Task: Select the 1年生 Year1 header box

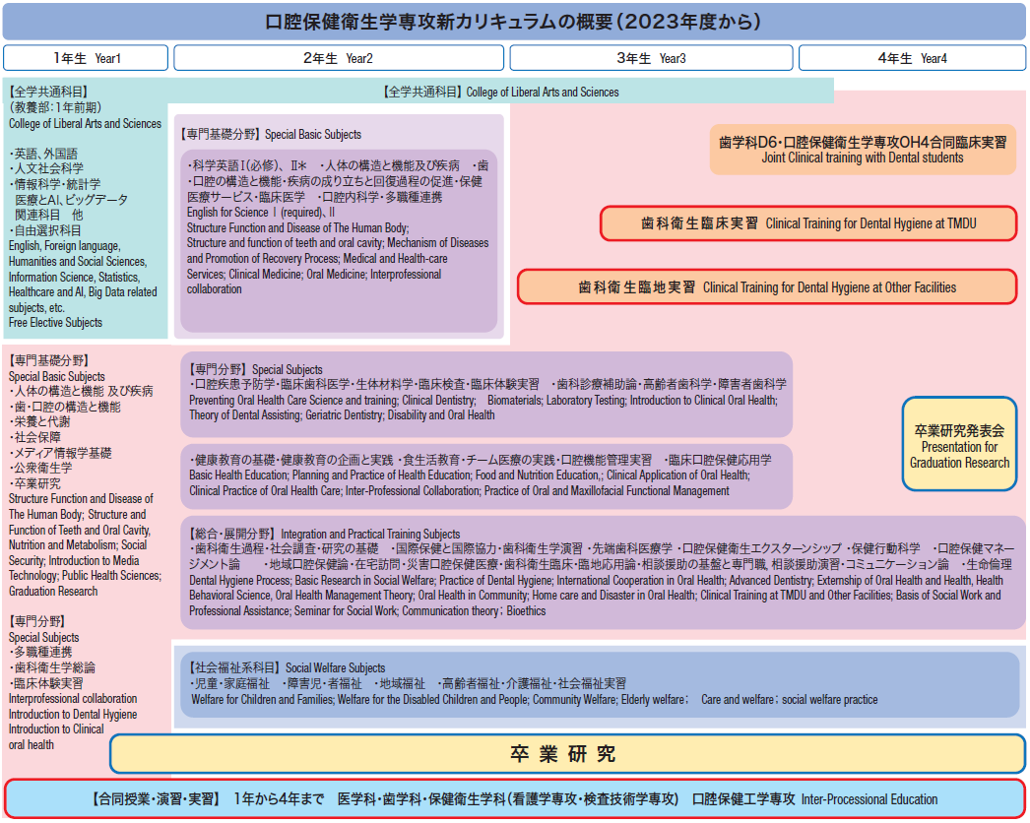Action: tap(86, 58)
